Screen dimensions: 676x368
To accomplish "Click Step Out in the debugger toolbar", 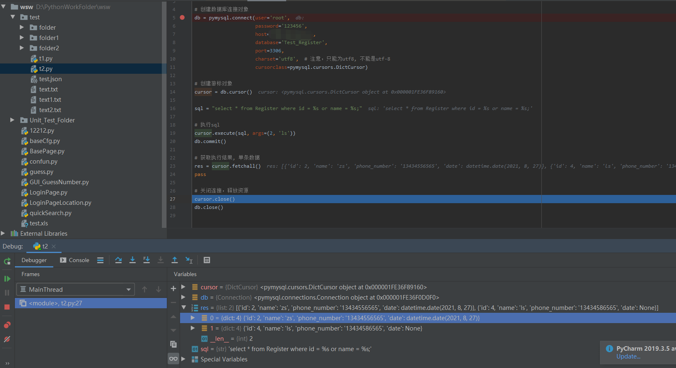I will [175, 260].
